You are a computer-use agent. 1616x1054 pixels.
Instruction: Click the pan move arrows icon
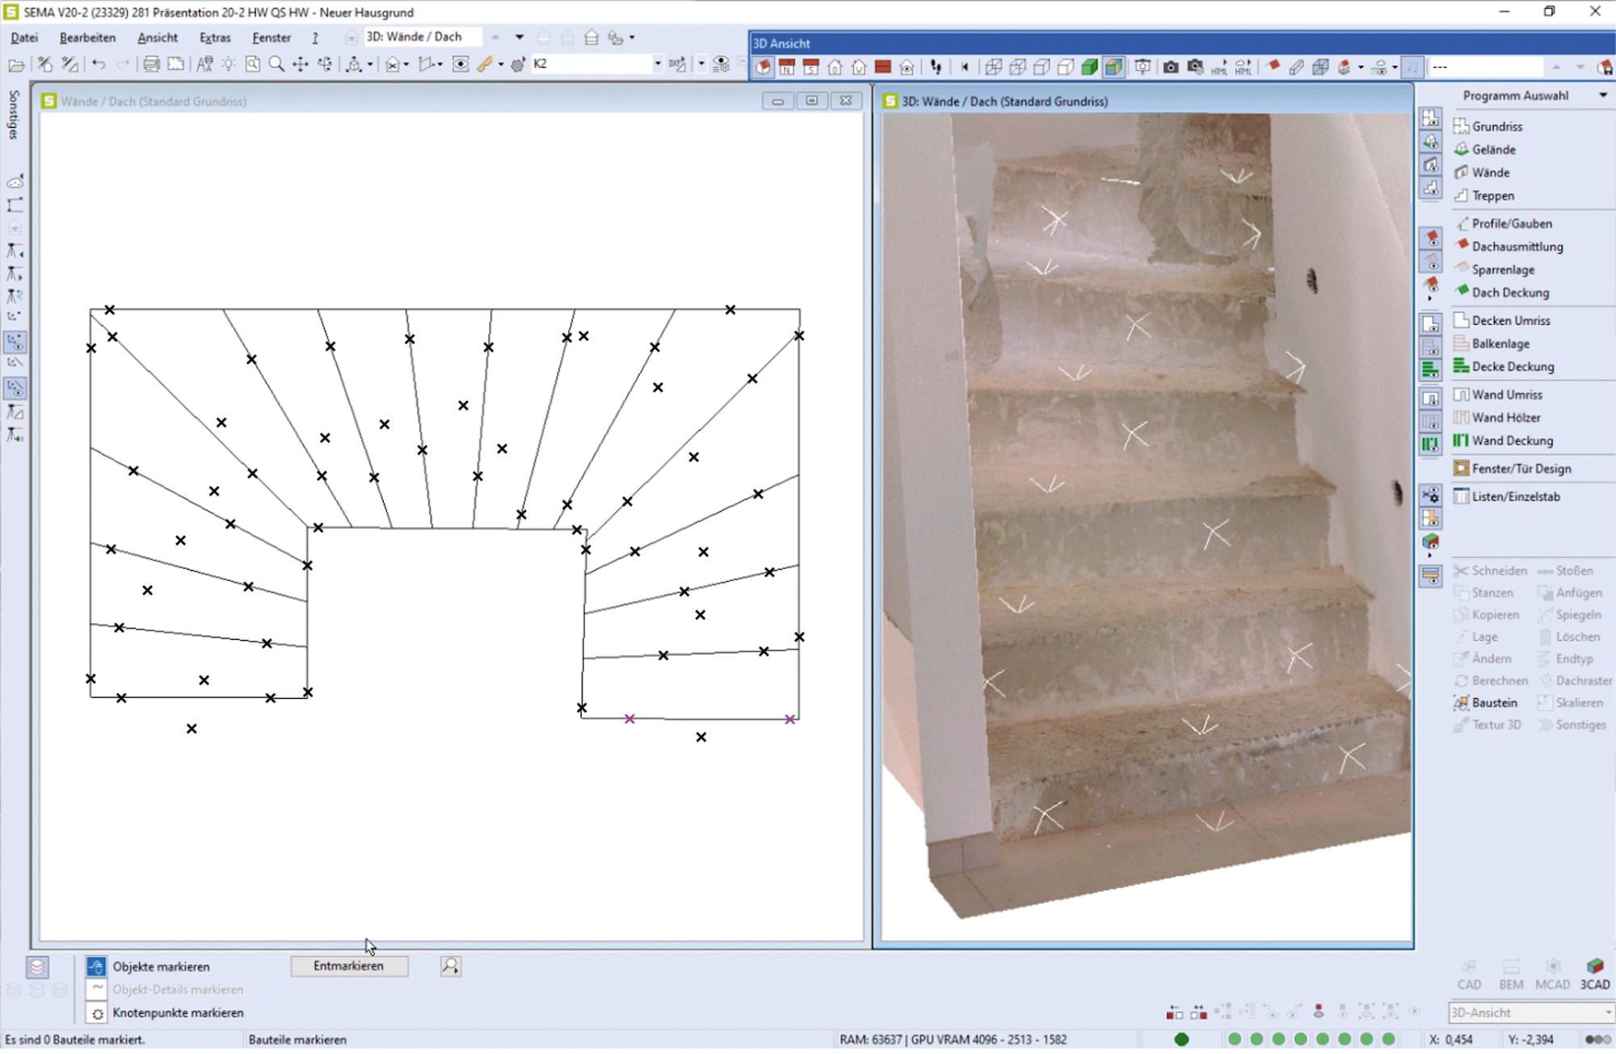(300, 65)
